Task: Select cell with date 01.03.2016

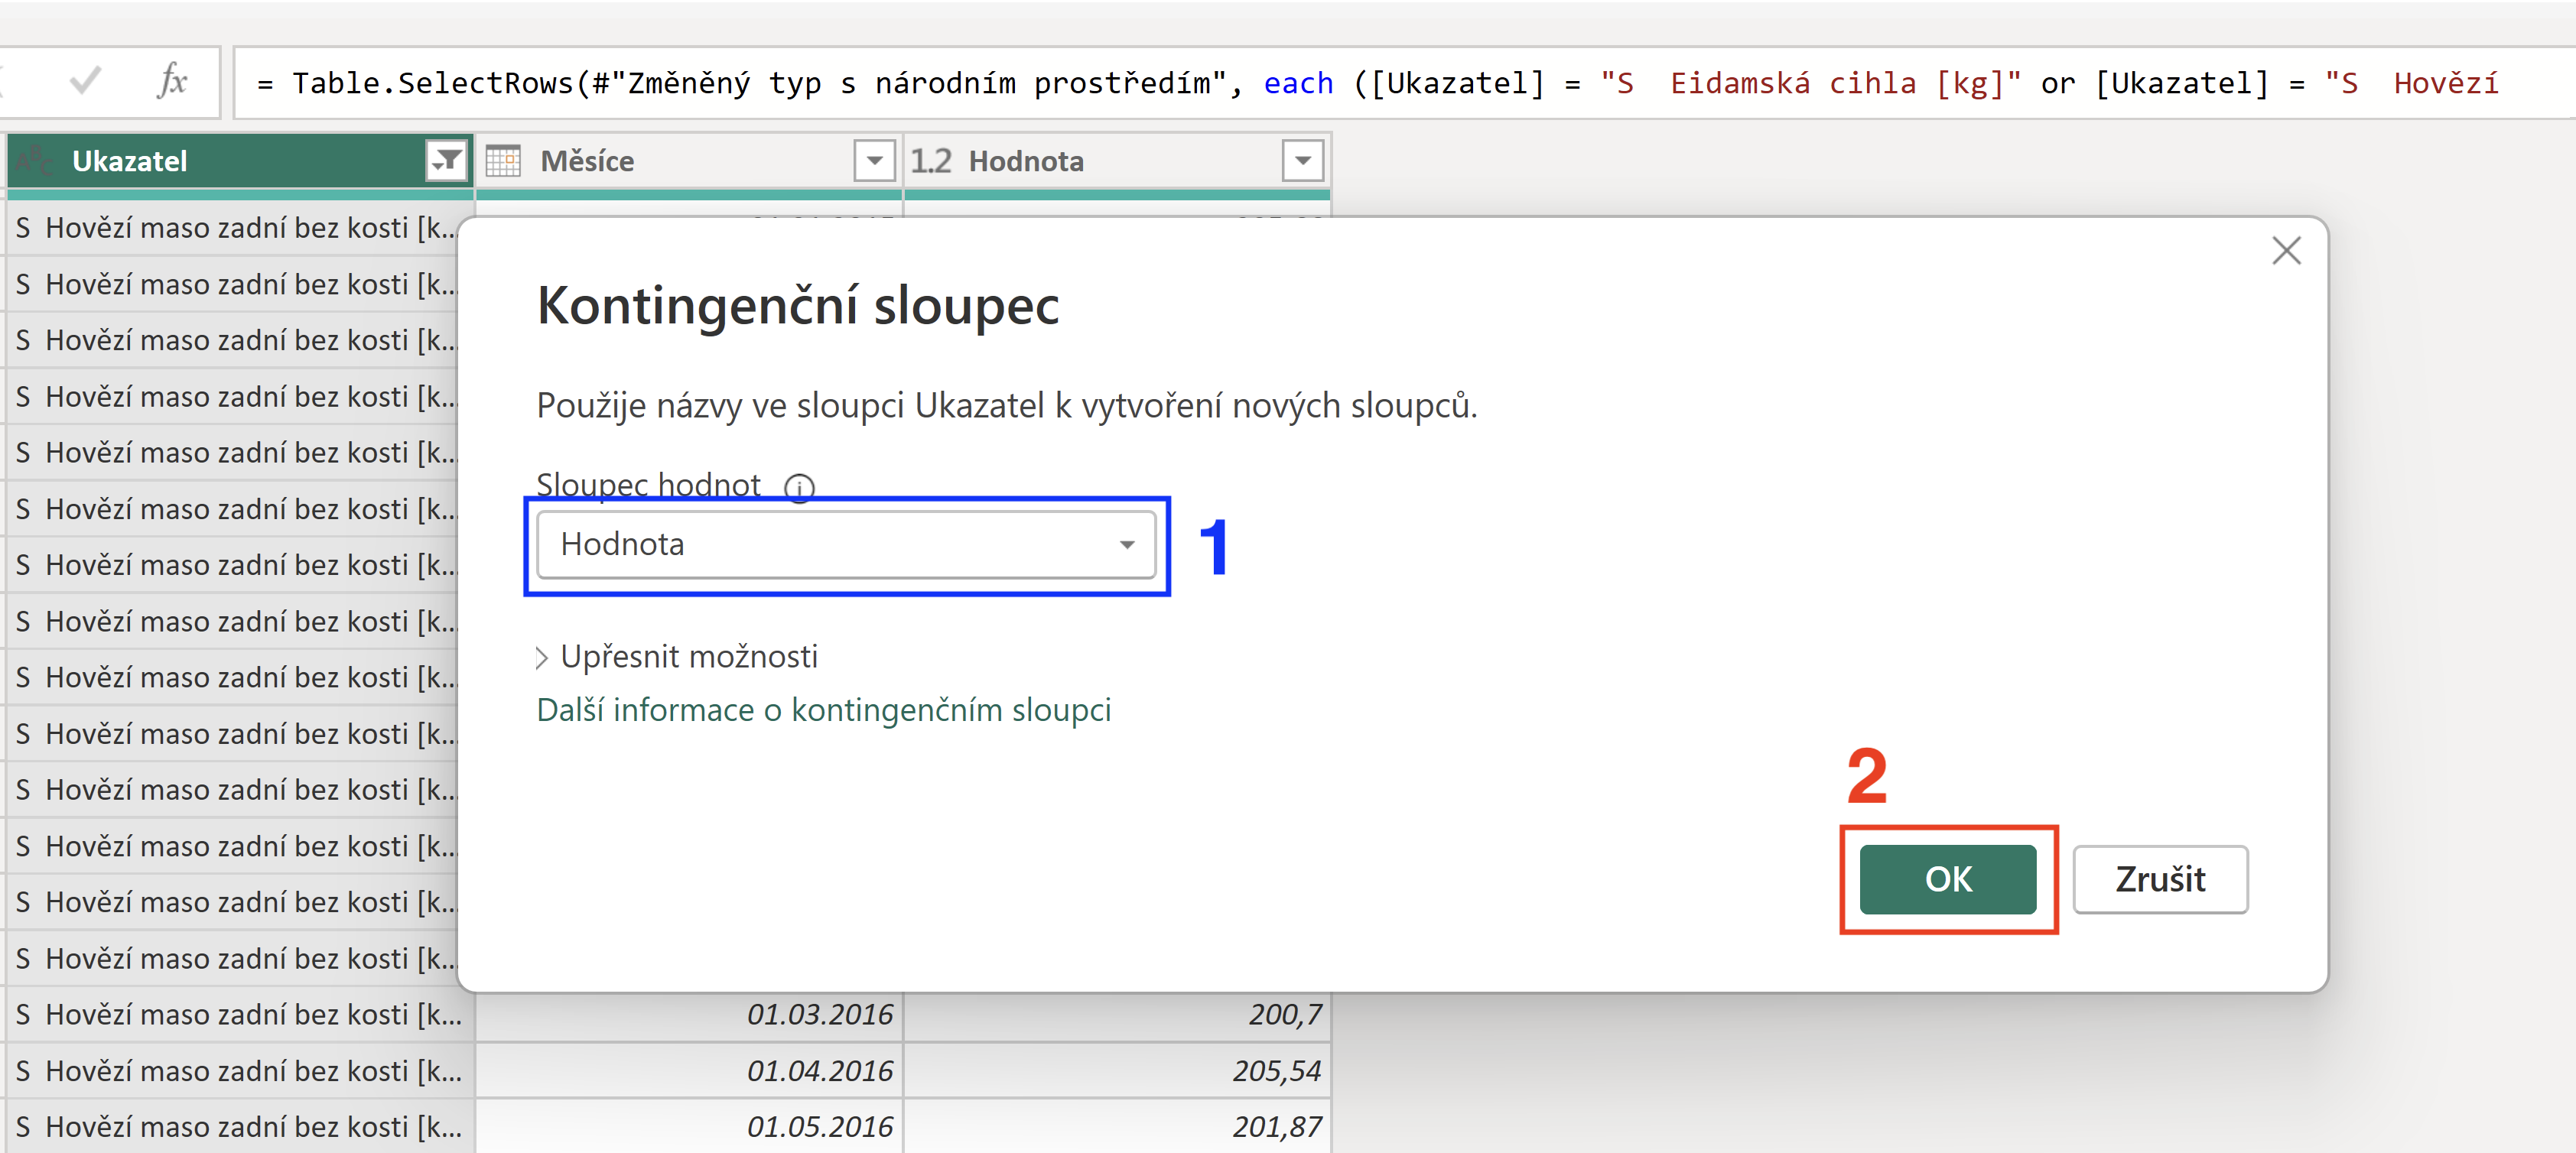Action: coord(689,1015)
